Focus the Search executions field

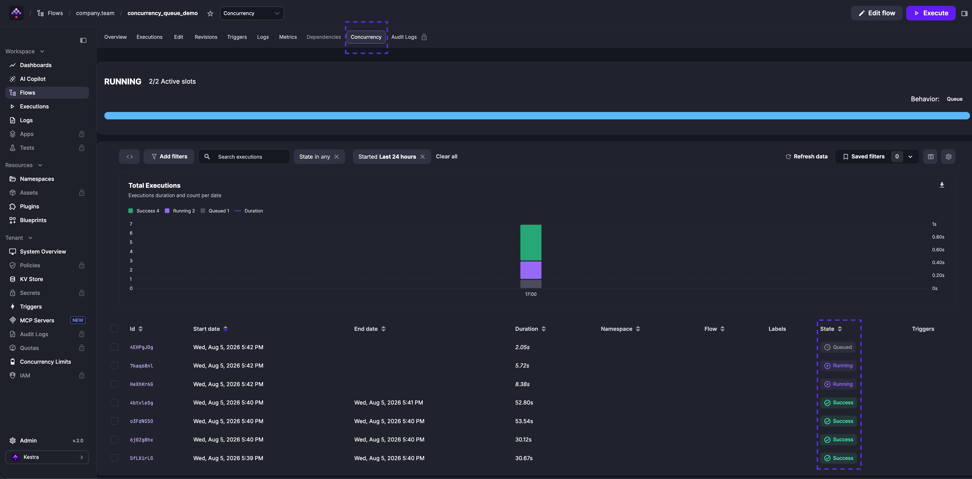pos(244,157)
